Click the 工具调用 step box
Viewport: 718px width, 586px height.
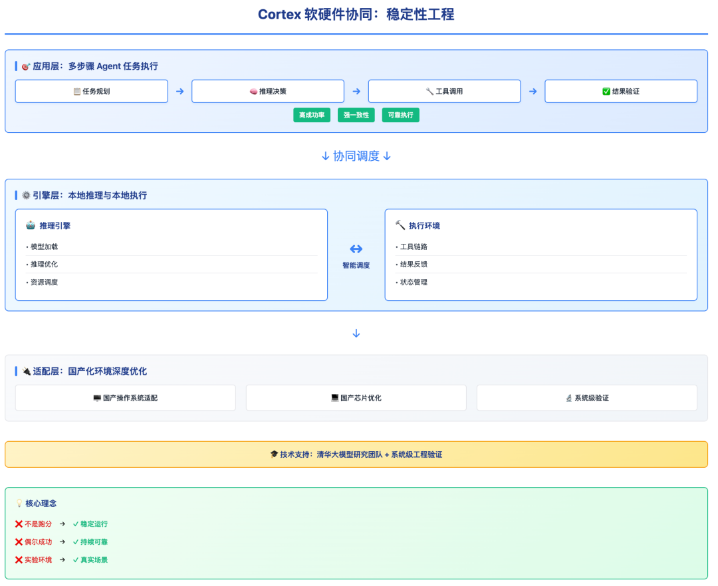[445, 92]
